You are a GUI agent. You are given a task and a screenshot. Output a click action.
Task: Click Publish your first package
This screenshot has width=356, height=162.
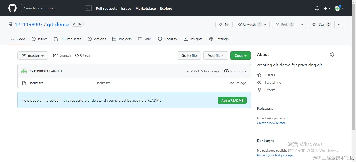[275, 155]
